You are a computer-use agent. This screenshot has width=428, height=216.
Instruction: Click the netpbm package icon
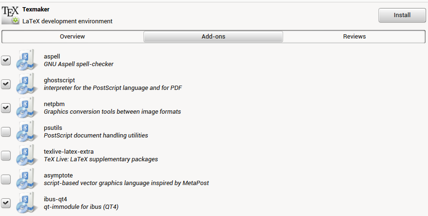point(27,108)
